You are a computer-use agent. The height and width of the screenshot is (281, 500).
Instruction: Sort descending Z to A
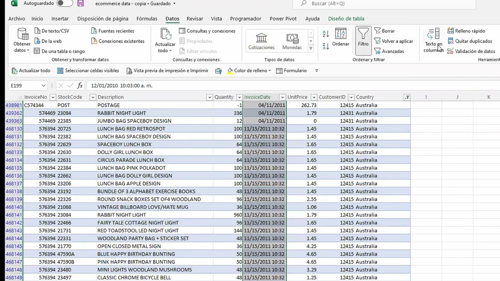[x=326, y=46]
